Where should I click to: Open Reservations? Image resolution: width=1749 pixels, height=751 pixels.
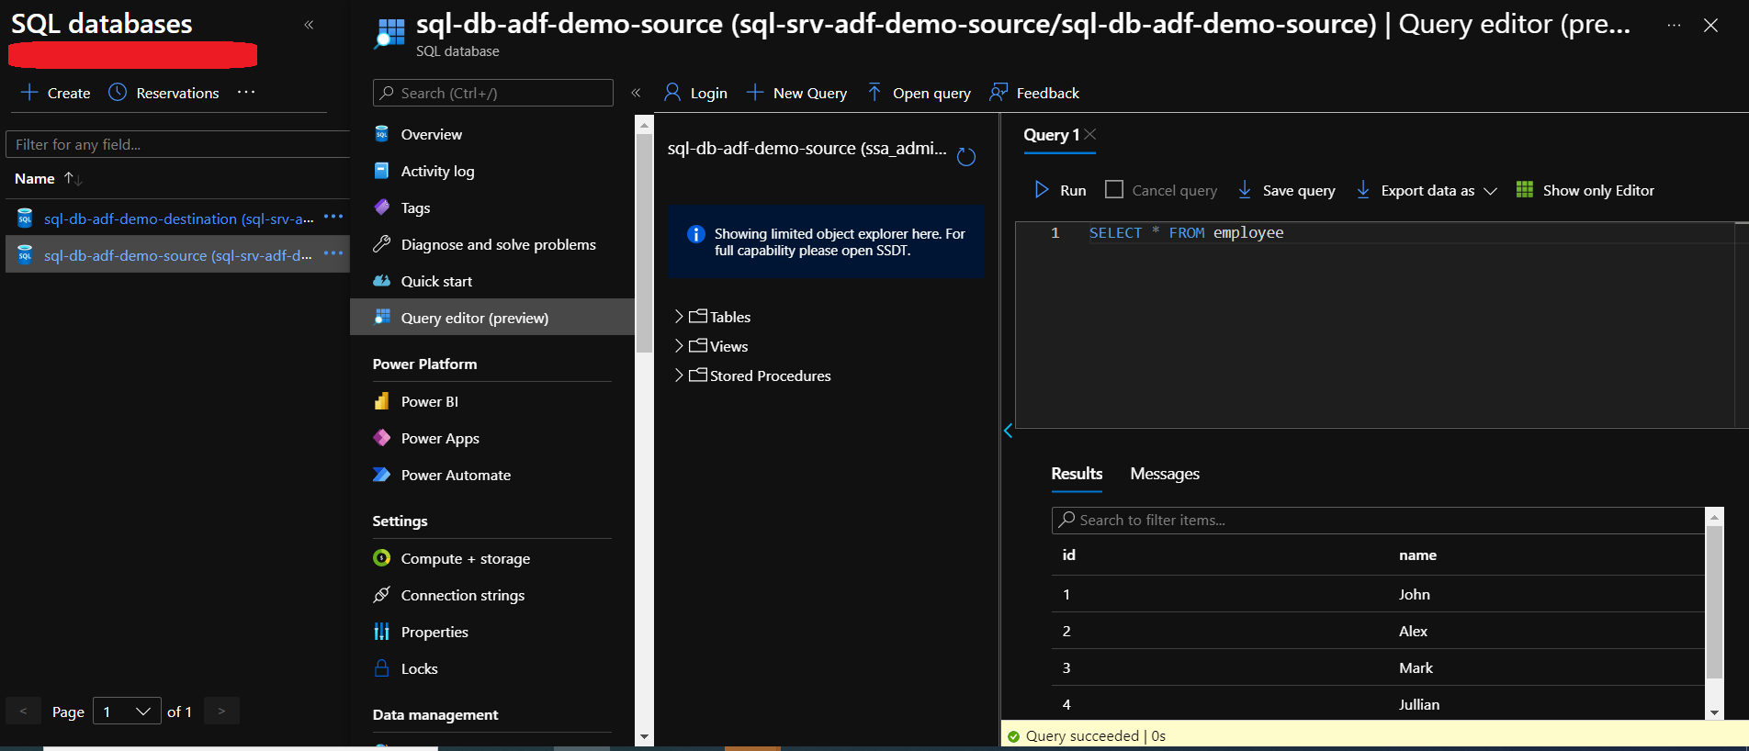(164, 93)
